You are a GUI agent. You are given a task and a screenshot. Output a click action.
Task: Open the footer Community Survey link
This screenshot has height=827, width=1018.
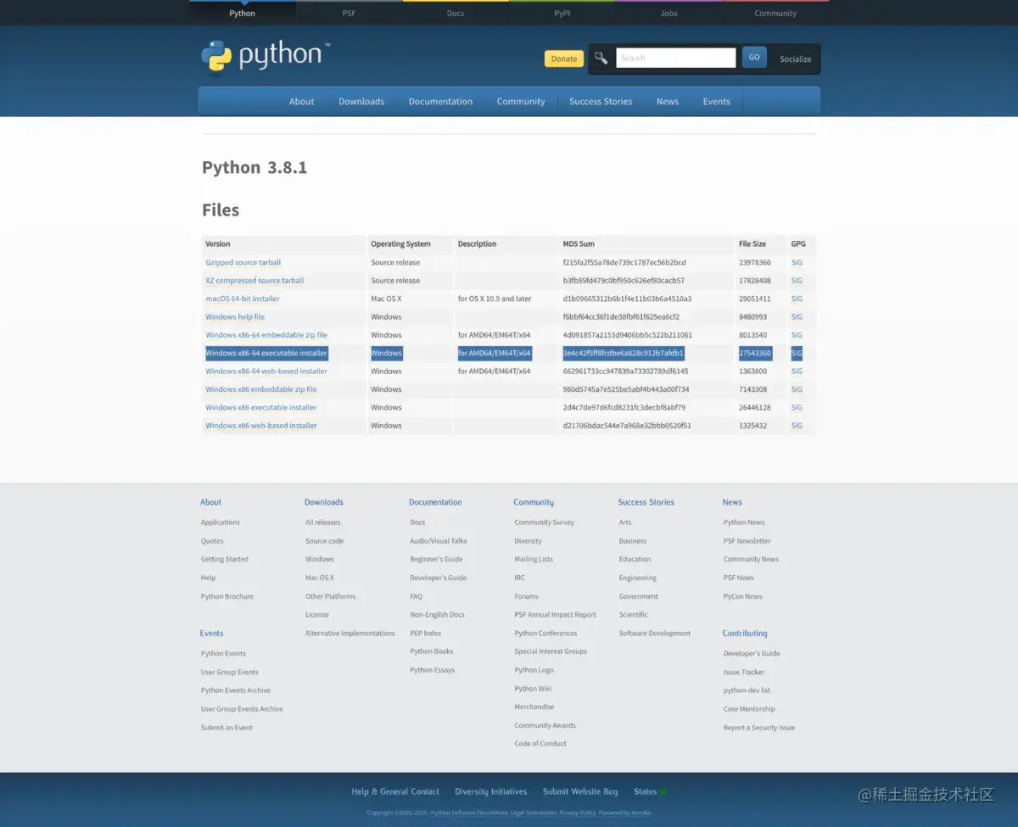[544, 522]
